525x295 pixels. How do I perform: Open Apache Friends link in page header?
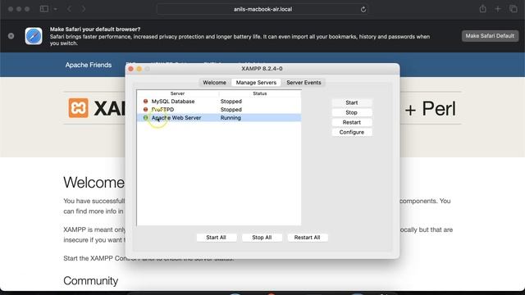pos(89,65)
